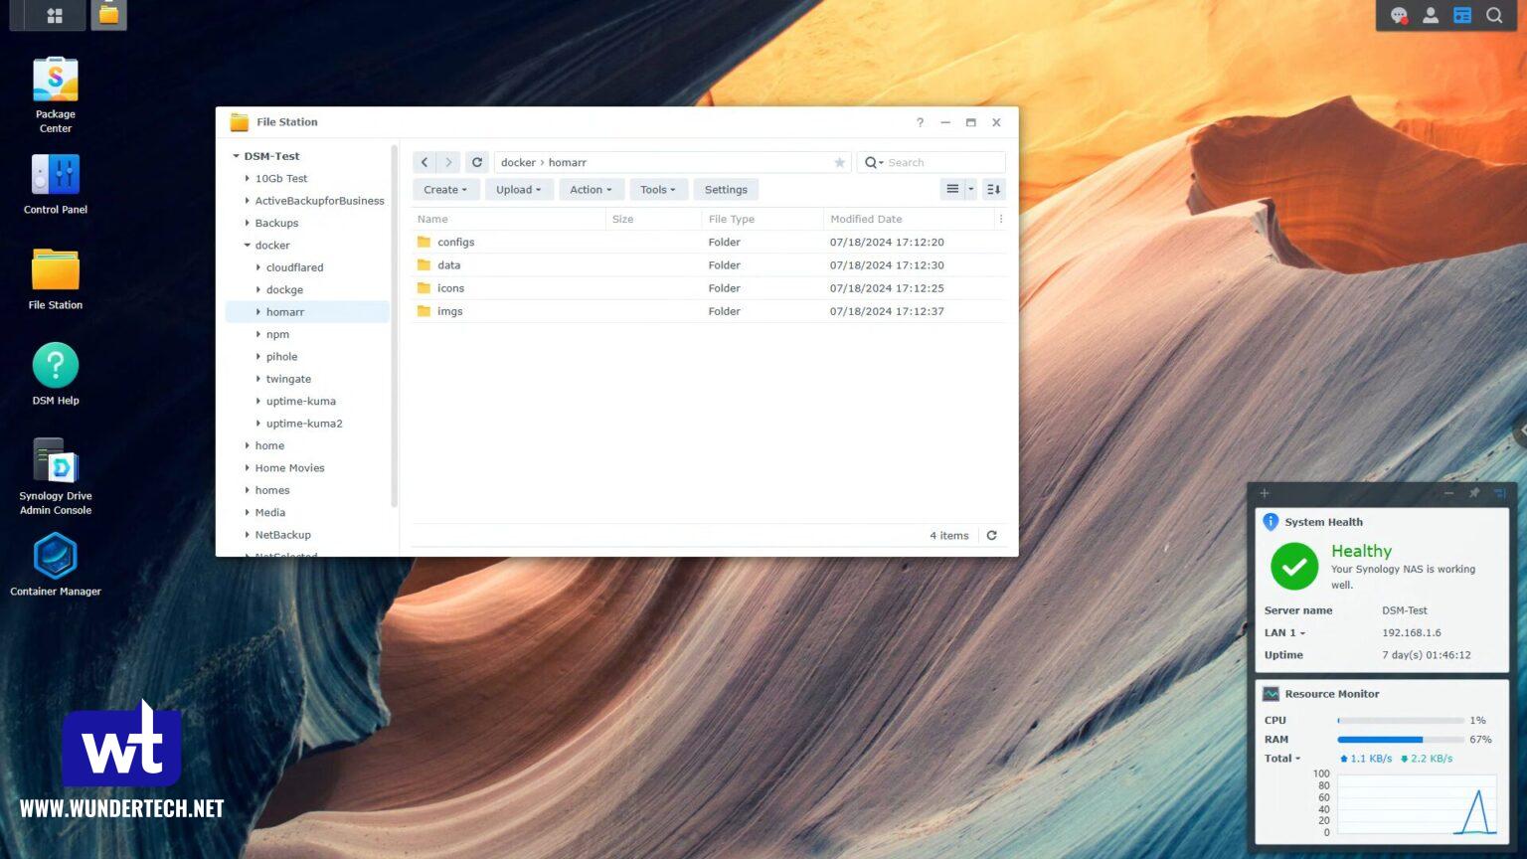1527x859 pixels.
Task: Open DSM Help from the desktop
Action: pyautogui.click(x=55, y=366)
